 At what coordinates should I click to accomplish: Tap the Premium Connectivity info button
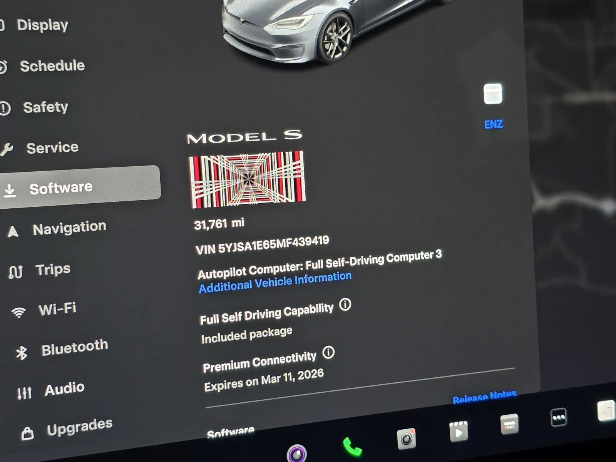[x=328, y=353]
